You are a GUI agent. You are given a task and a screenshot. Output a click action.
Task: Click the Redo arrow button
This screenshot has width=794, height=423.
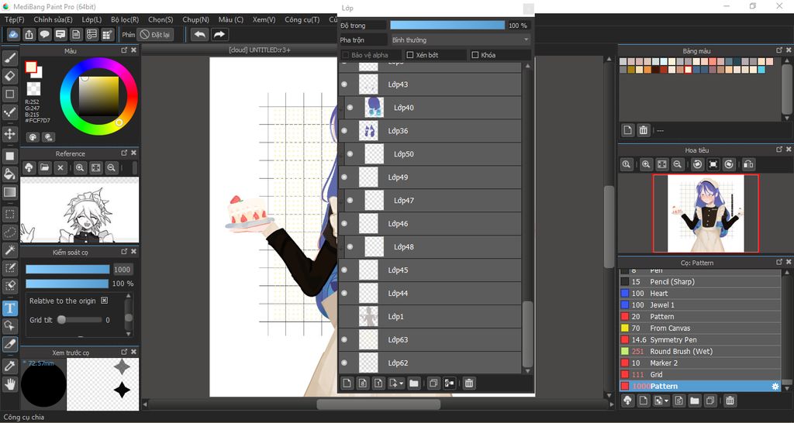219,34
